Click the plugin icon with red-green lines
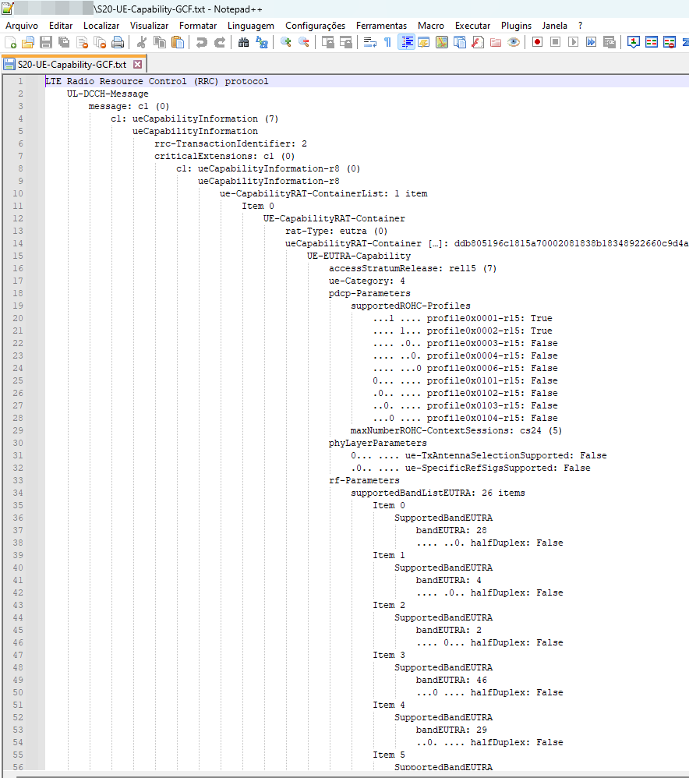The image size is (689, 778). coord(652,43)
